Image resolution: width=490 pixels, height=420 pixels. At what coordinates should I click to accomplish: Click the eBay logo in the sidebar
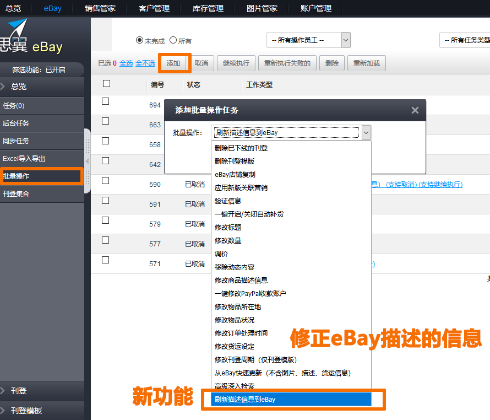coord(31,36)
